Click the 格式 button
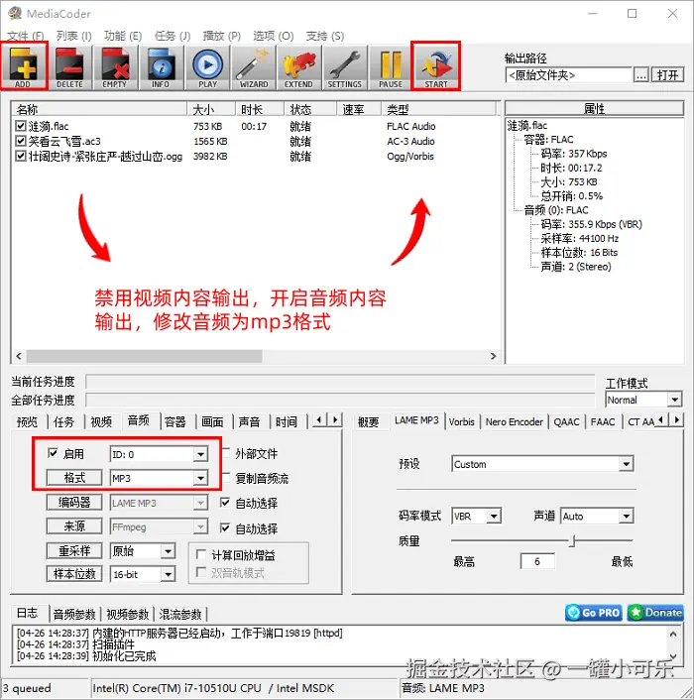 point(74,478)
